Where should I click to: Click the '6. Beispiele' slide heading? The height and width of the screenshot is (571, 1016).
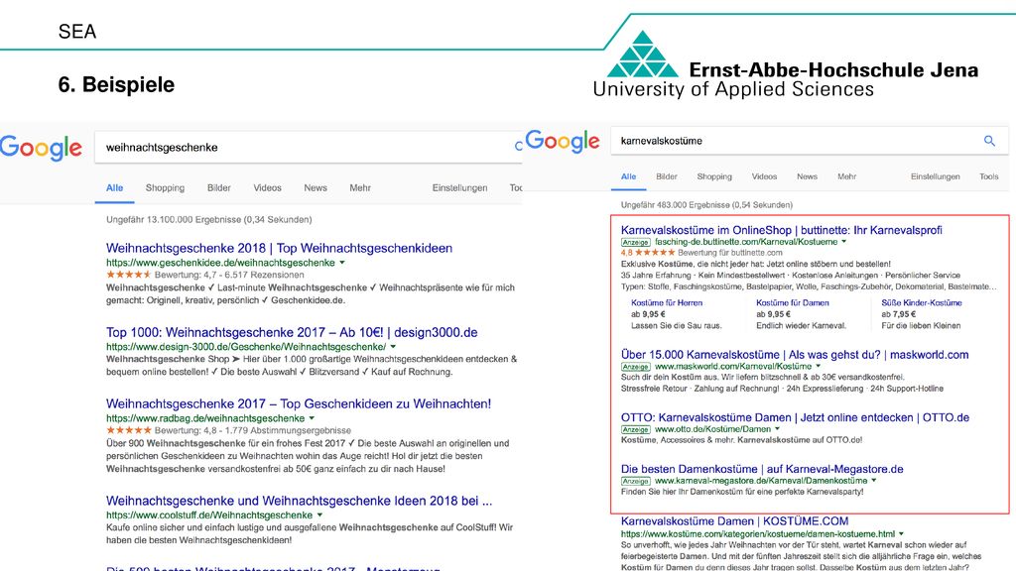pos(116,85)
